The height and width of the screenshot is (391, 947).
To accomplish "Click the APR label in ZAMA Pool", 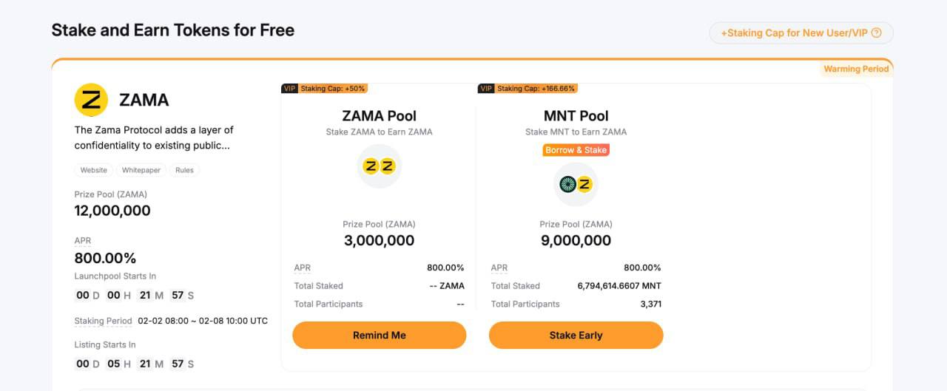I will (303, 268).
